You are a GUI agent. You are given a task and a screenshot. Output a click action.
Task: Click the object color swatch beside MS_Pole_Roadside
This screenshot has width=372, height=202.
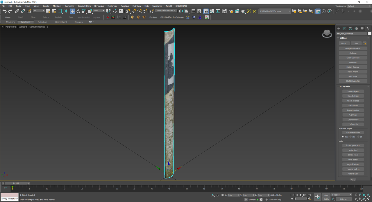[x=370, y=33]
